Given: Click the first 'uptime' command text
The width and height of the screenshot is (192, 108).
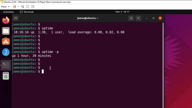Looking at the screenshot, I should point(47,28).
